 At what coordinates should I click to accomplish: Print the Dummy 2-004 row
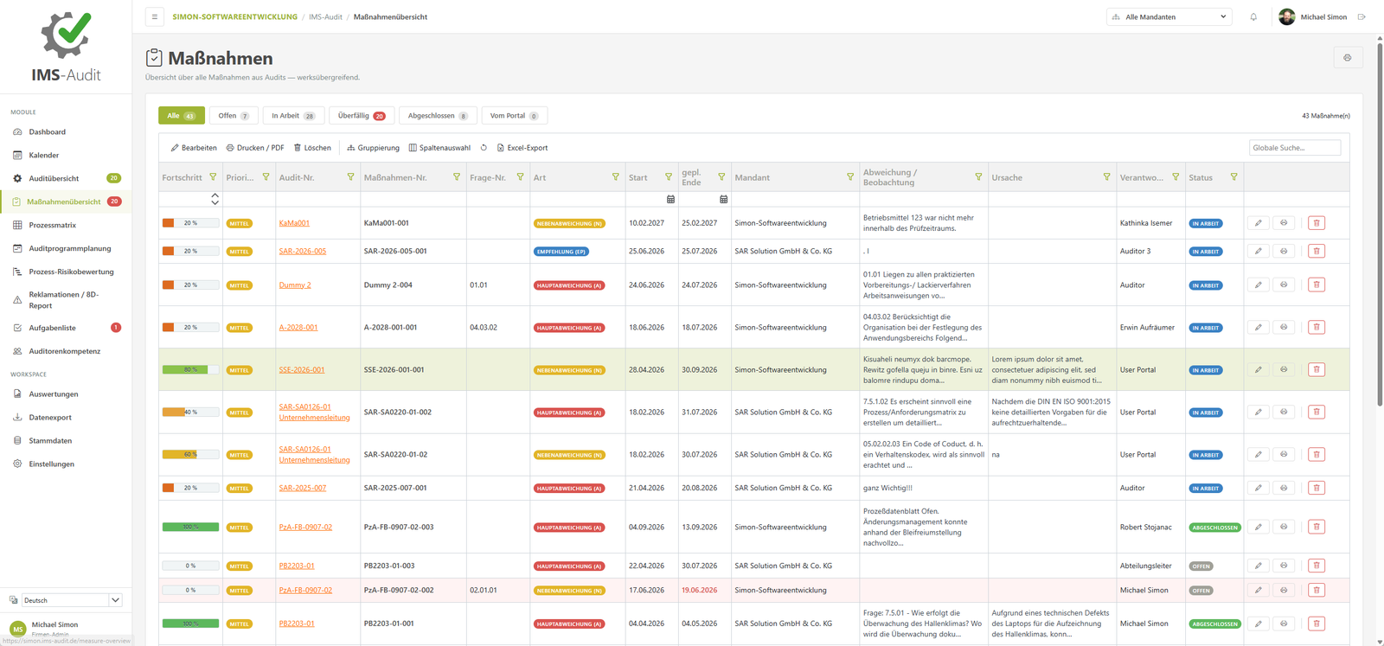pyautogui.click(x=1284, y=285)
